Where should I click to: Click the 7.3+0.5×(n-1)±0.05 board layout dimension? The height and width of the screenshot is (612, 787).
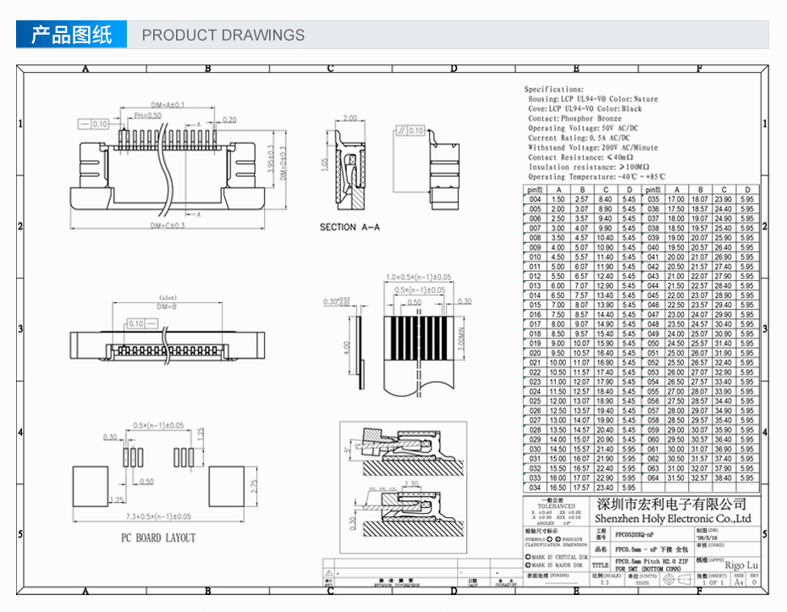[158, 516]
